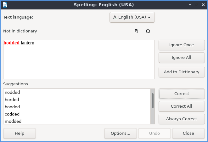The height and width of the screenshot is (142, 208).
Task: Open the Options... button
Action: (121, 133)
